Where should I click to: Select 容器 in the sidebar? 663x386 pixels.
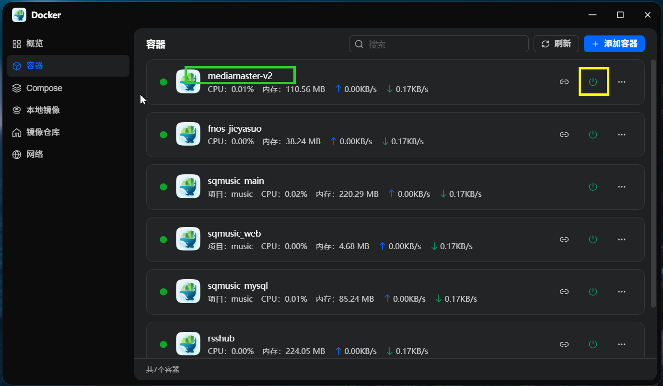tap(68, 66)
